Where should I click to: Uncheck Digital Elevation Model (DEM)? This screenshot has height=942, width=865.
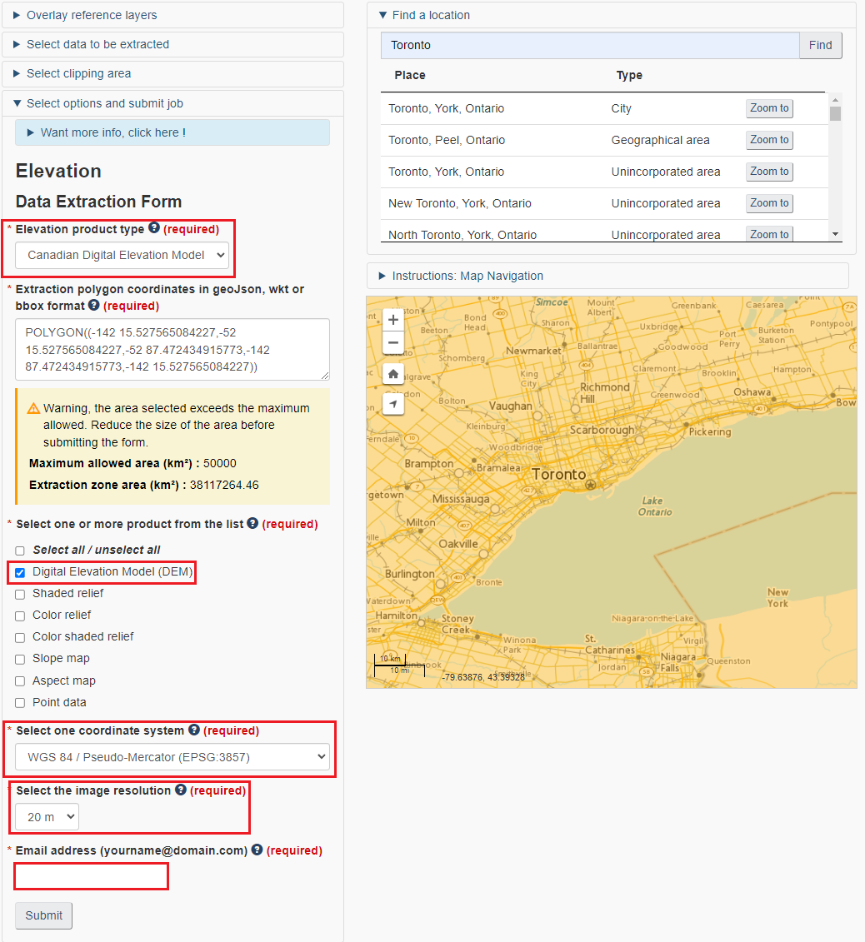coord(19,572)
